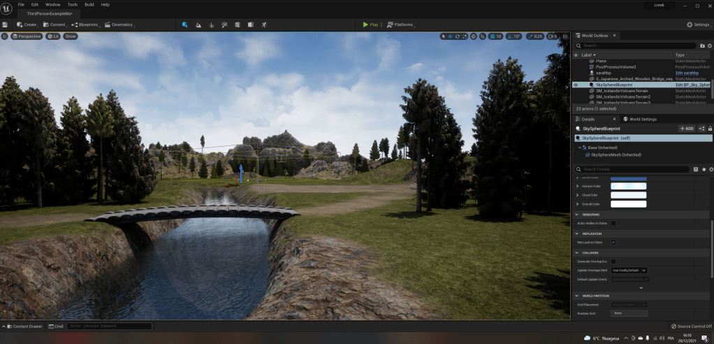Select the Rotate transform gizmo tool

457,36
